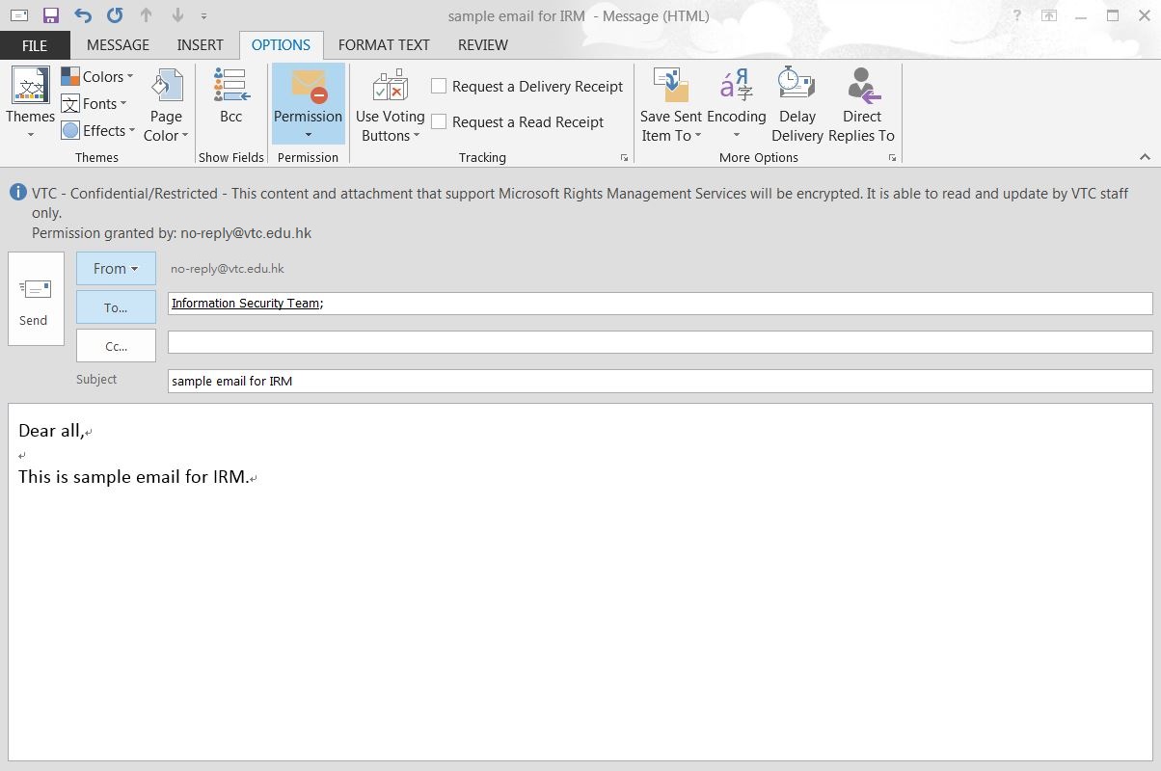This screenshot has width=1161, height=771.
Task: Open the Colors dropdown
Action: [x=96, y=76]
